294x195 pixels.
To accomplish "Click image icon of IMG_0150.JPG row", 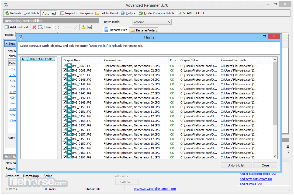I will [x=70, y=107].
